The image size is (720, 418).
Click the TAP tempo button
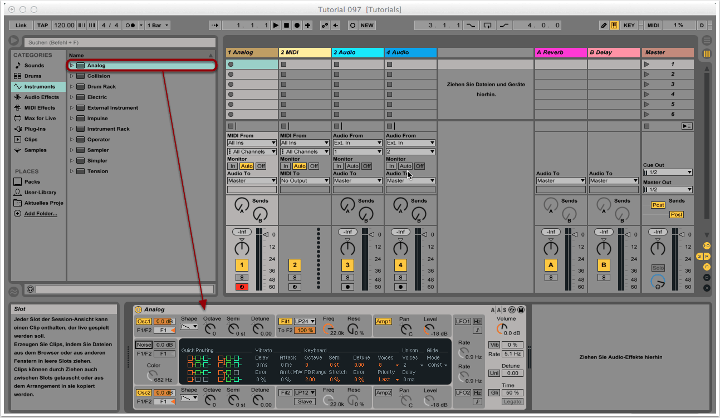point(42,26)
